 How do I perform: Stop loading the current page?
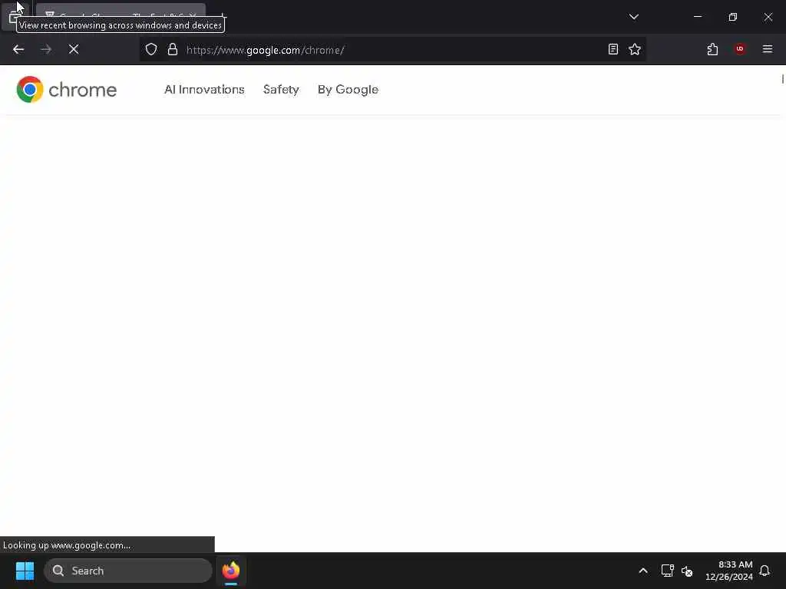[74, 49]
